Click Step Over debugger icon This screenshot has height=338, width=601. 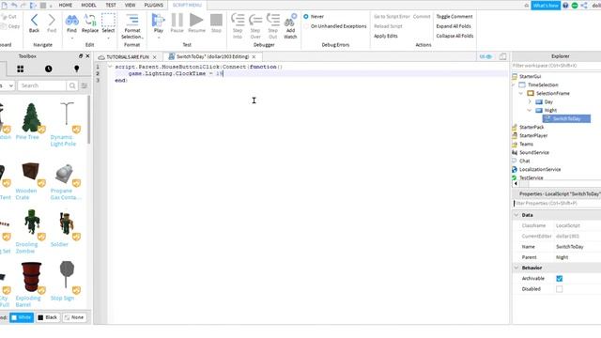point(255,20)
